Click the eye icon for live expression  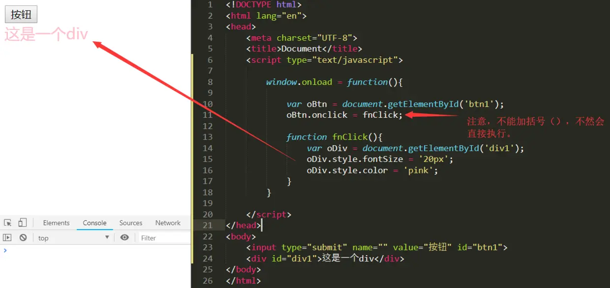tap(124, 237)
